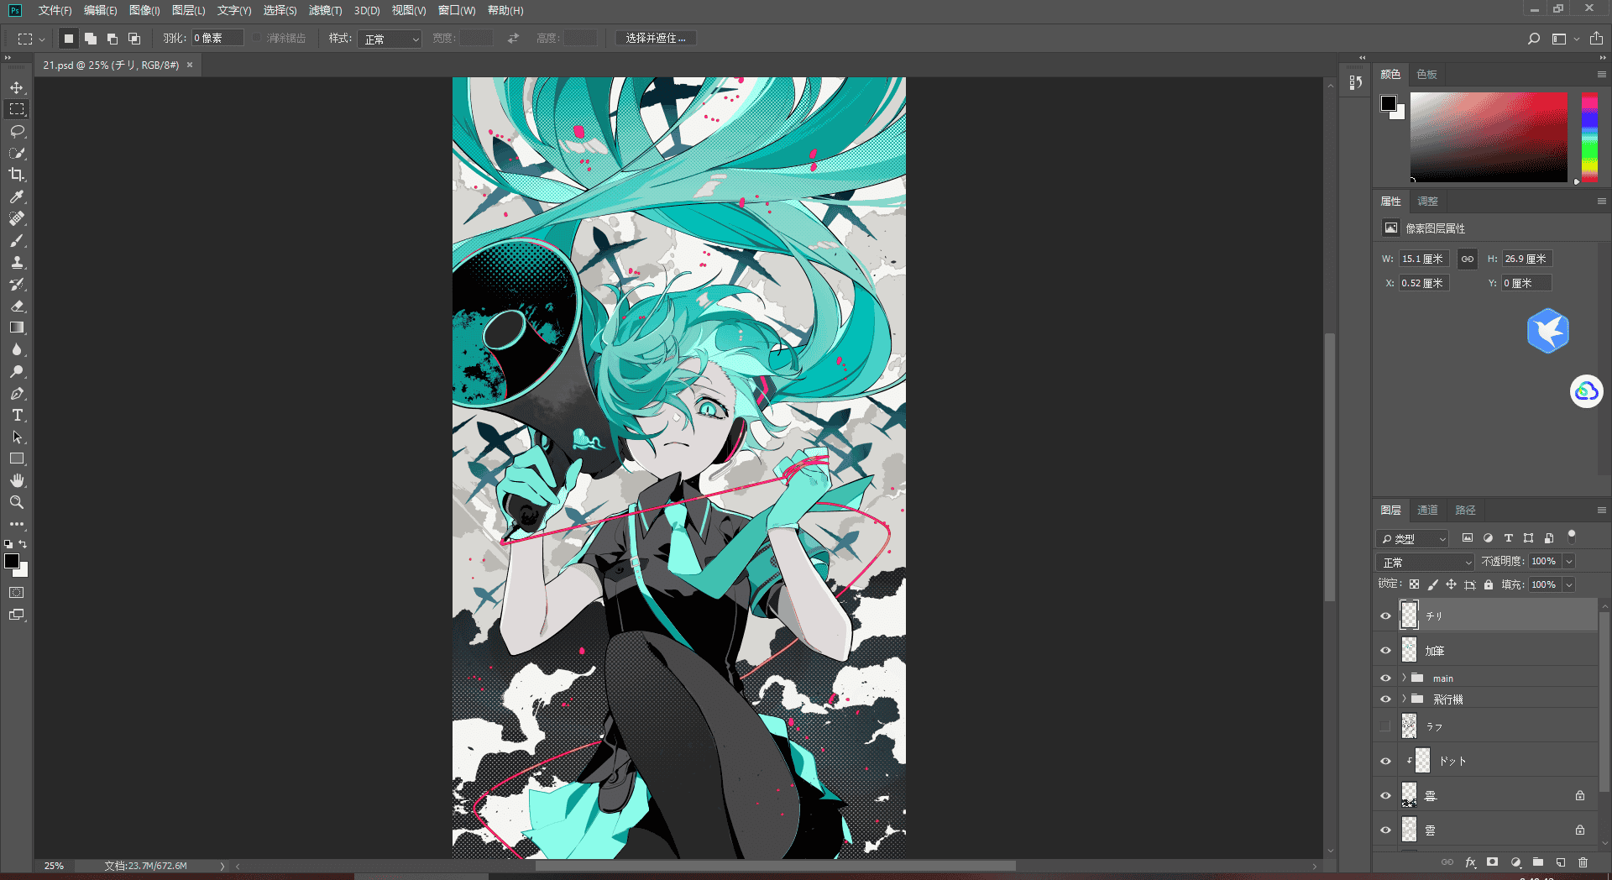The image size is (1612, 880).
Task: Select the Brush tool
Action: tap(17, 240)
